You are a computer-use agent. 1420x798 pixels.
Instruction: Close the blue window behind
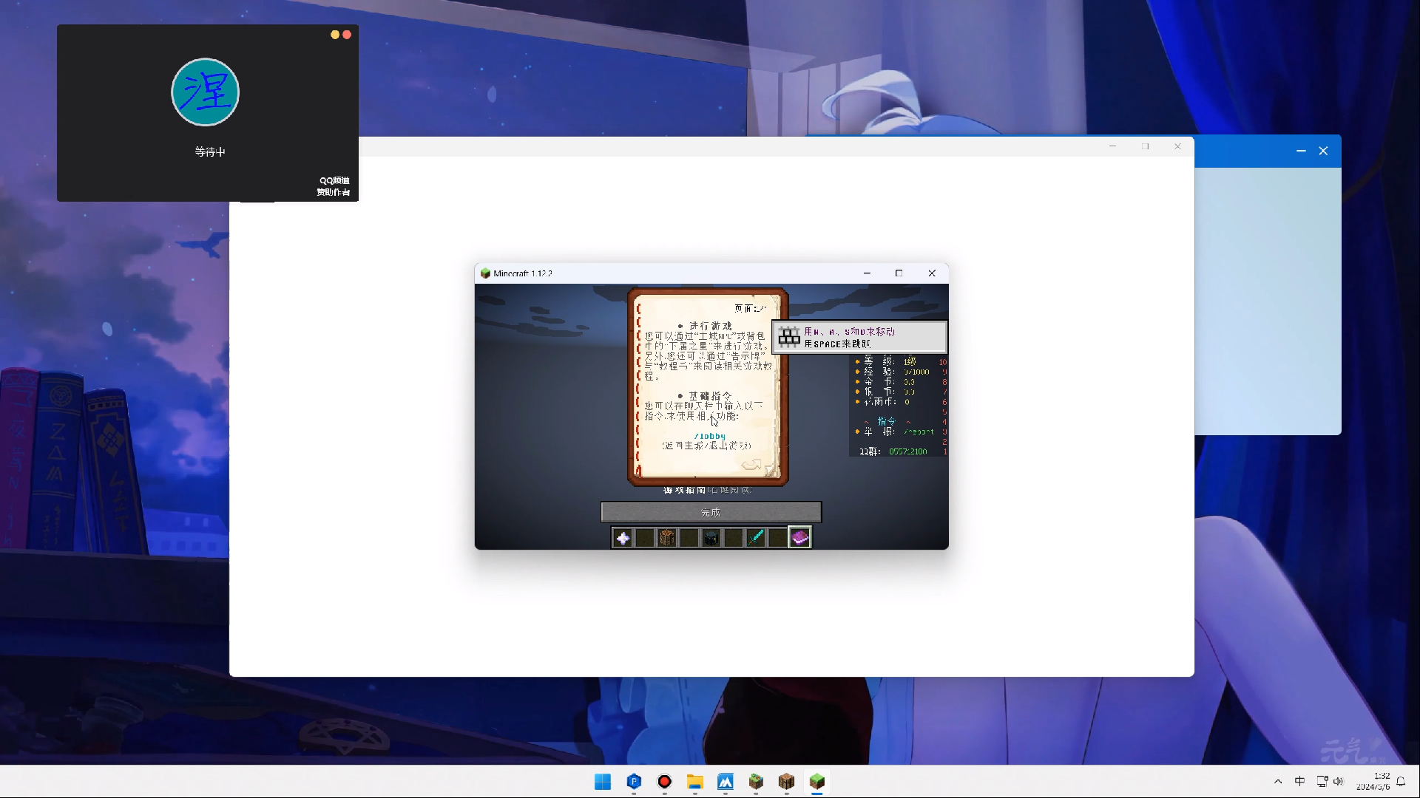1323,151
